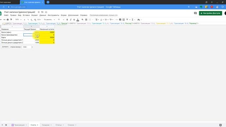
Task: Add a new sheet with plus
Action: 2,125
